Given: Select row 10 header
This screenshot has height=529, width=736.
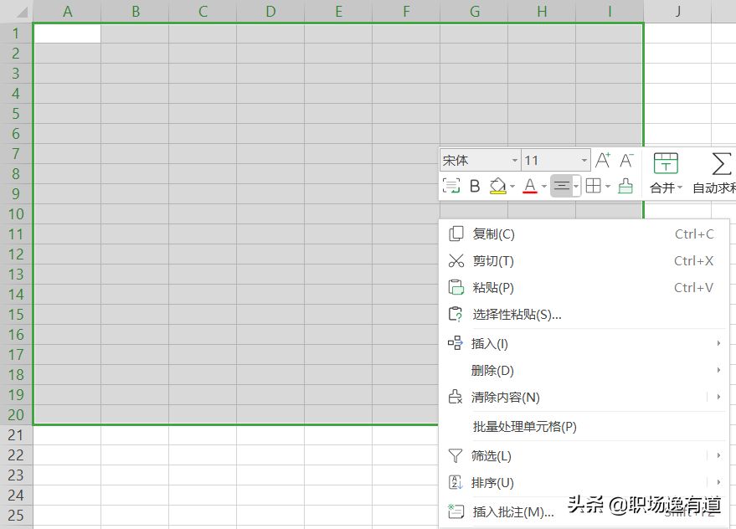Looking at the screenshot, I should pos(16,214).
